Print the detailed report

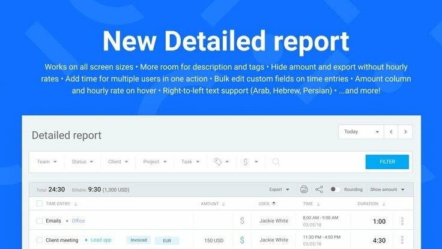pyautogui.click(x=304, y=190)
